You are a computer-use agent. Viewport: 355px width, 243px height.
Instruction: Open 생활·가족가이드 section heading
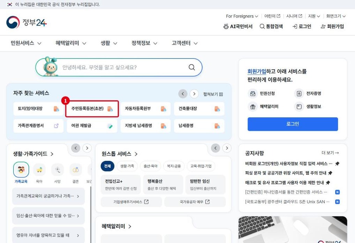pyautogui.click(x=33, y=154)
